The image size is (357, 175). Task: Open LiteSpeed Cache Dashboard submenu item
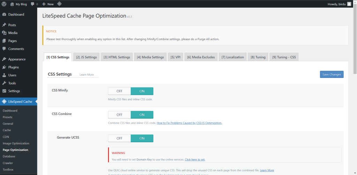coord(10,111)
